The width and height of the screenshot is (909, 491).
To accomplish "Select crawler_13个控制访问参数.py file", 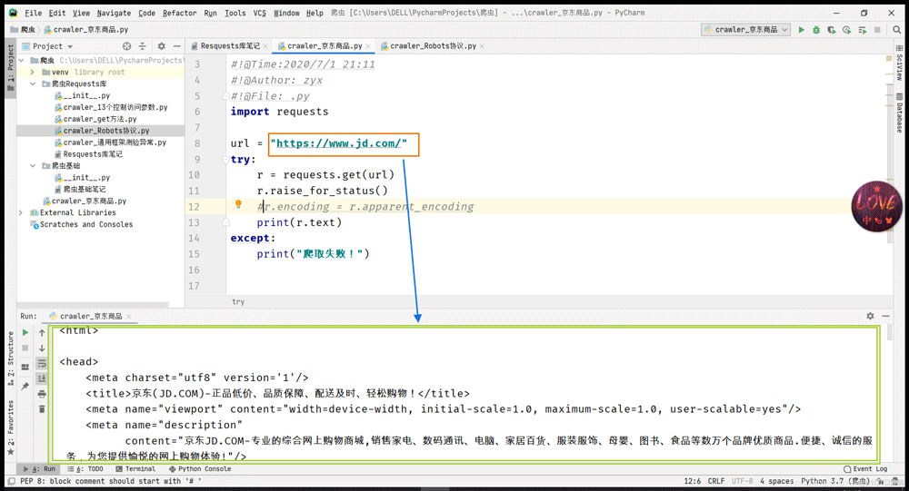I will coord(115,108).
